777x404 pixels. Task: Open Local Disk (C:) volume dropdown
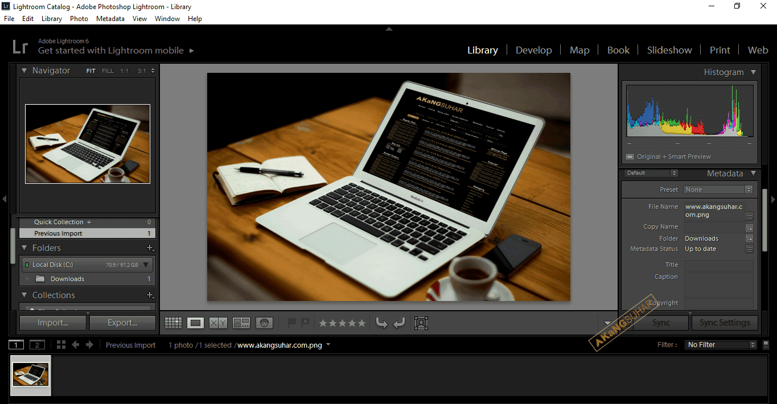[x=146, y=265]
